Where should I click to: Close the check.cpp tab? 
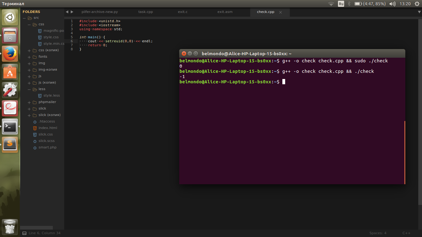click(281, 12)
